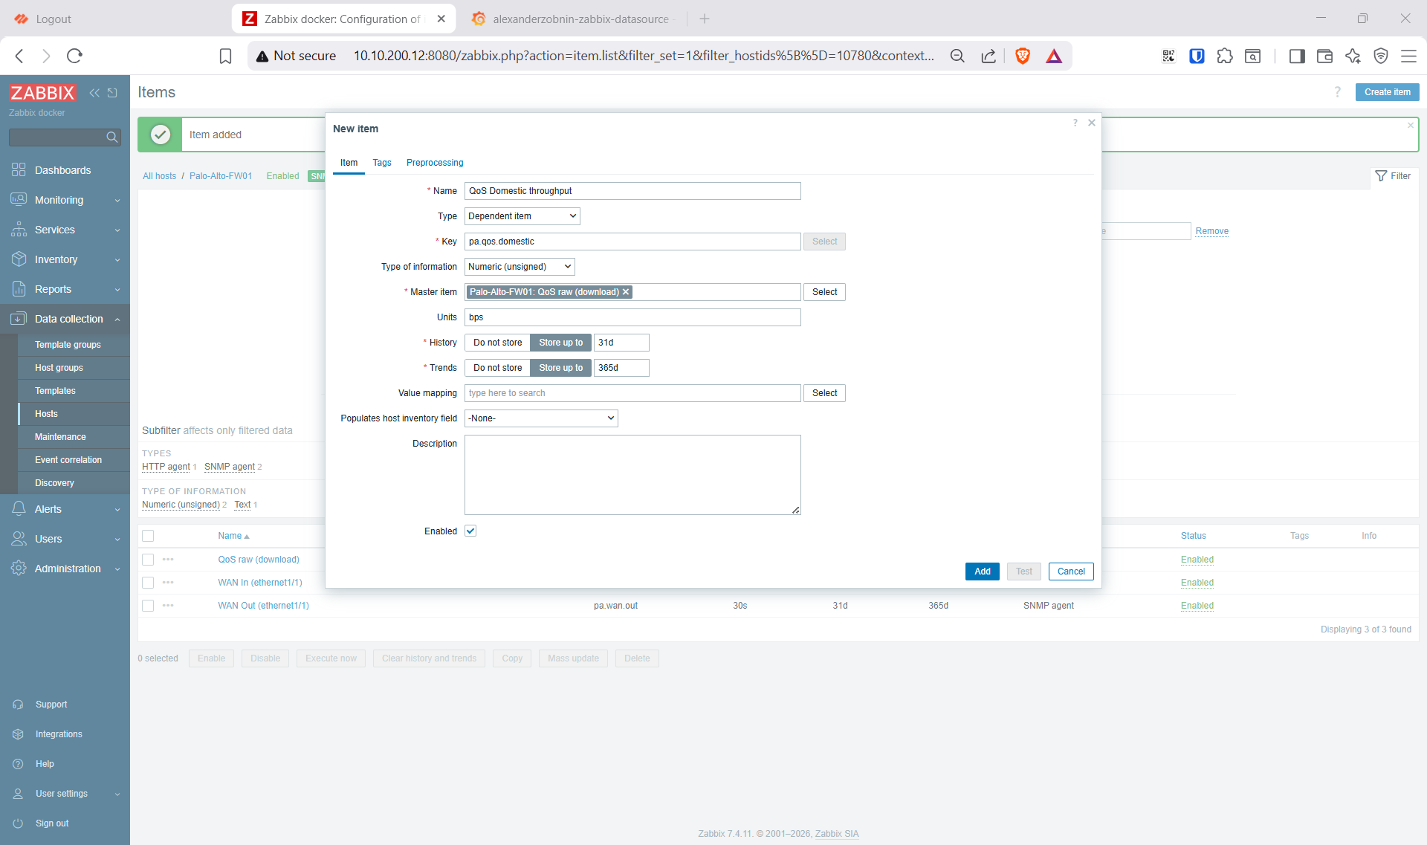Tick the checkbox for WAN In (ethernet1/1) row

coord(148,583)
